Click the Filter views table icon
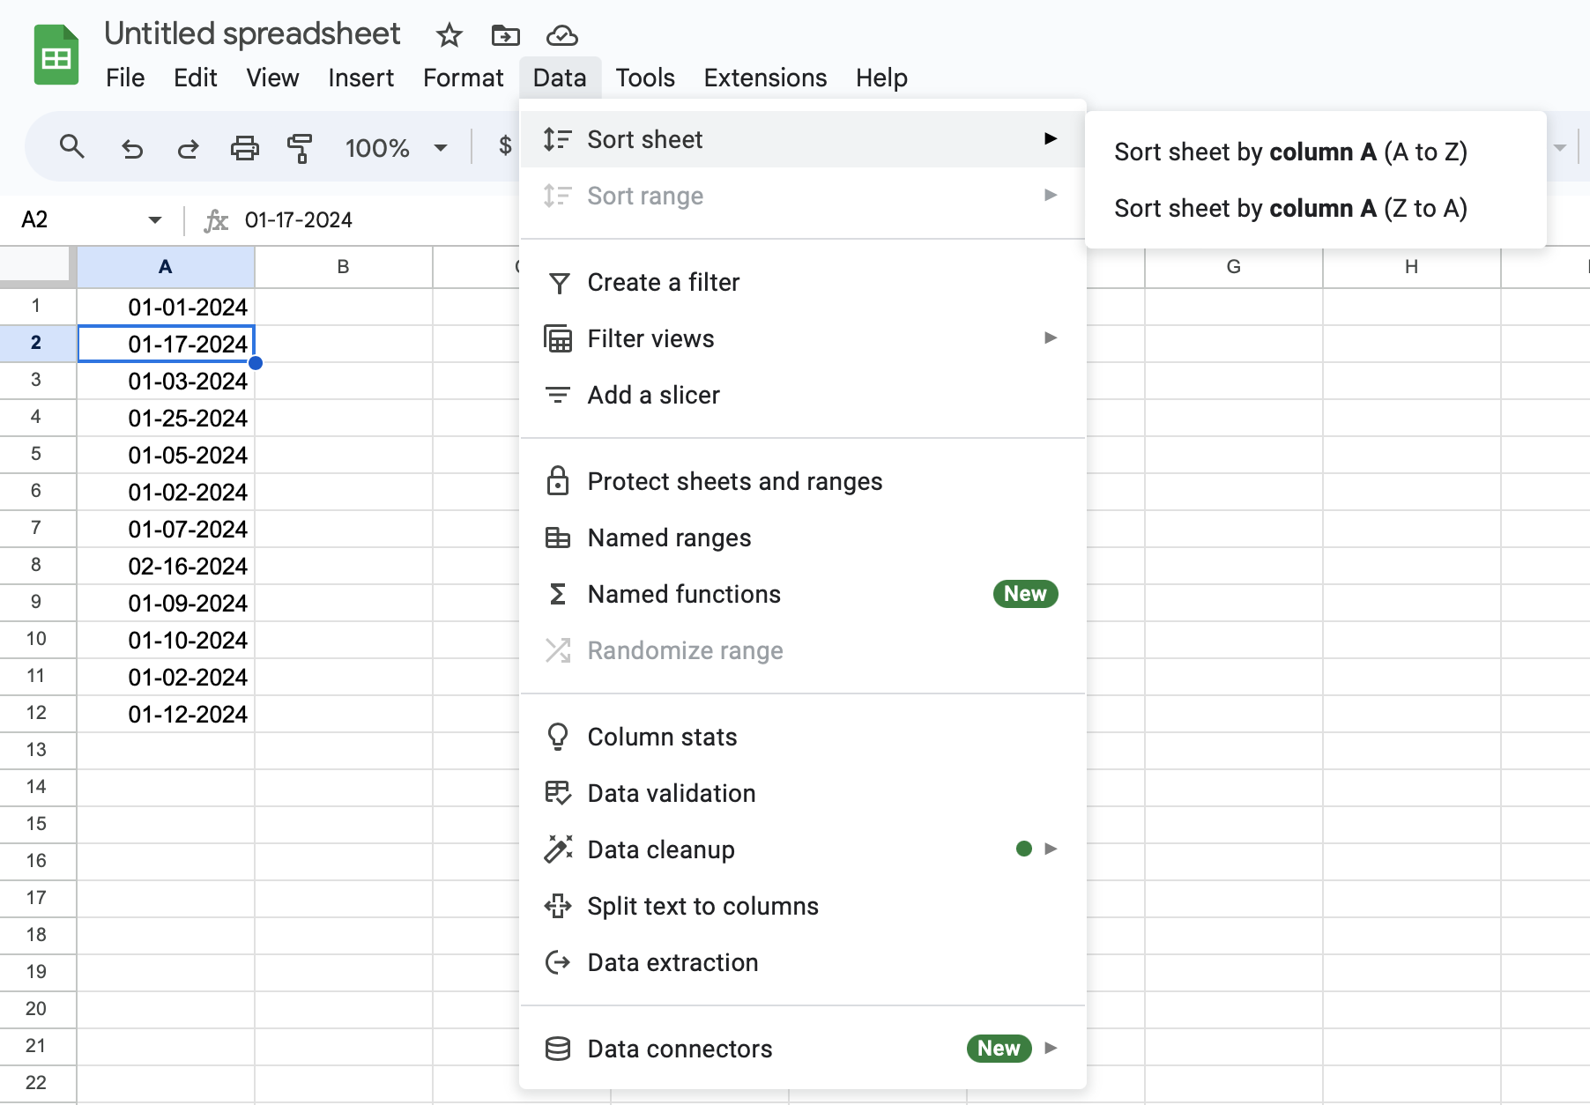This screenshot has width=1590, height=1105. click(x=558, y=338)
